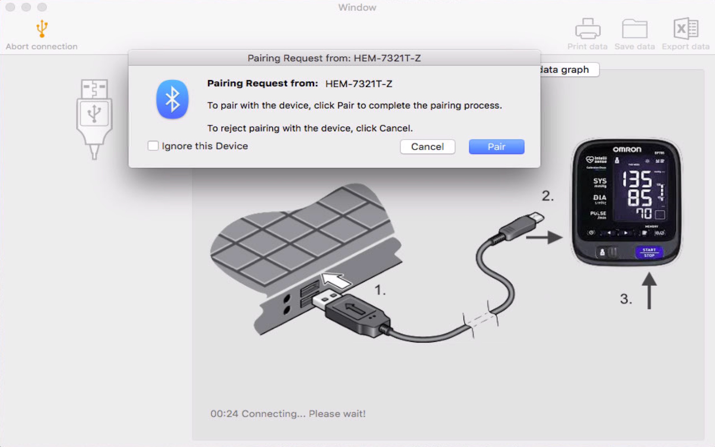Click the Export data Excel icon

click(685, 29)
